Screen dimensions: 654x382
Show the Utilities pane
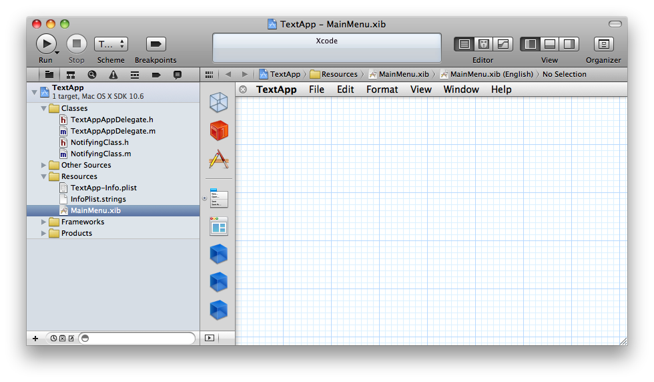[x=569, y=44]
